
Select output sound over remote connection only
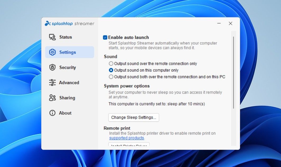[111, 64]
